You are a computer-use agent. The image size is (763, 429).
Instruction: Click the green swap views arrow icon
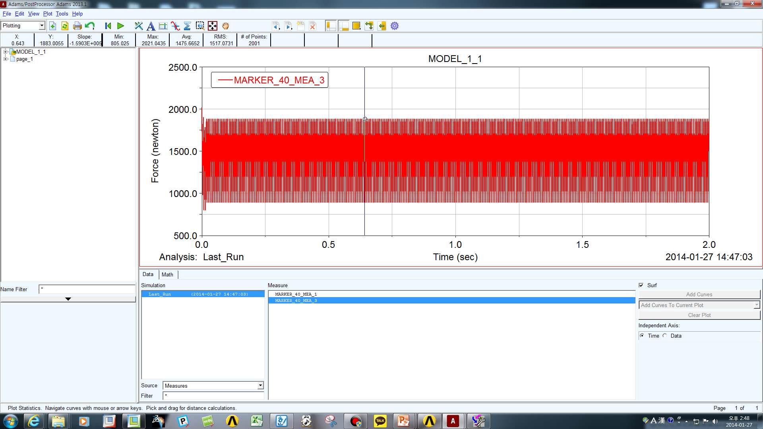(369, 26)
